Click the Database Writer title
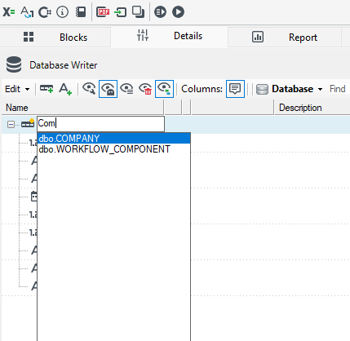350x341 pixels. pos(64,65)
